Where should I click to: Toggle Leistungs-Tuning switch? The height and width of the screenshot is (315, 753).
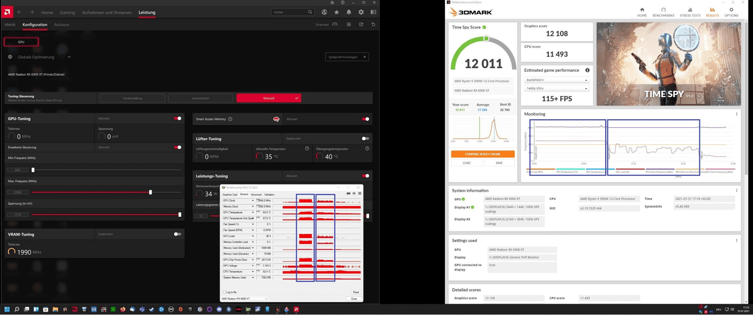(365, 176)
